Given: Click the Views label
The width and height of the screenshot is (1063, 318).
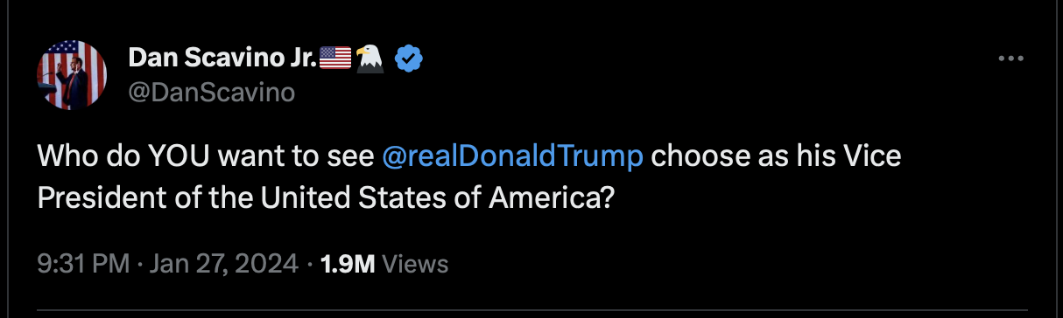Looking at the screenshot, I should click(x=416, y=264).
